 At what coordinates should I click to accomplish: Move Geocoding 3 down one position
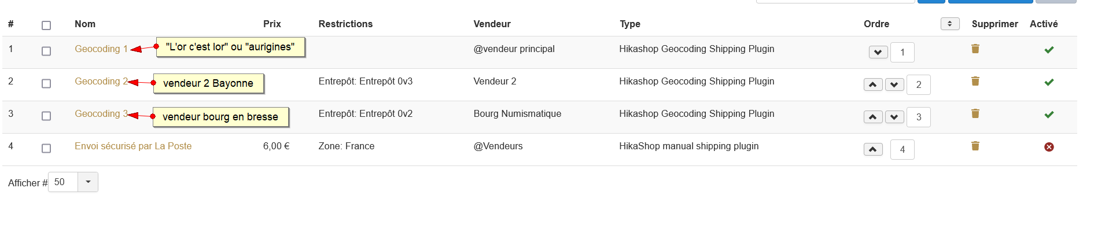pyautogui.click(x=894, y=117)
